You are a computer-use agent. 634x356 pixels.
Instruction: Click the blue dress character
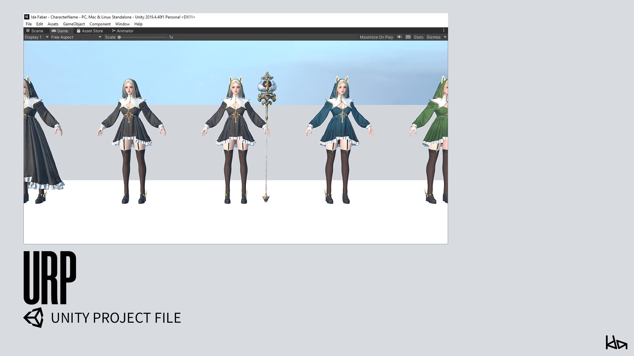339,140
